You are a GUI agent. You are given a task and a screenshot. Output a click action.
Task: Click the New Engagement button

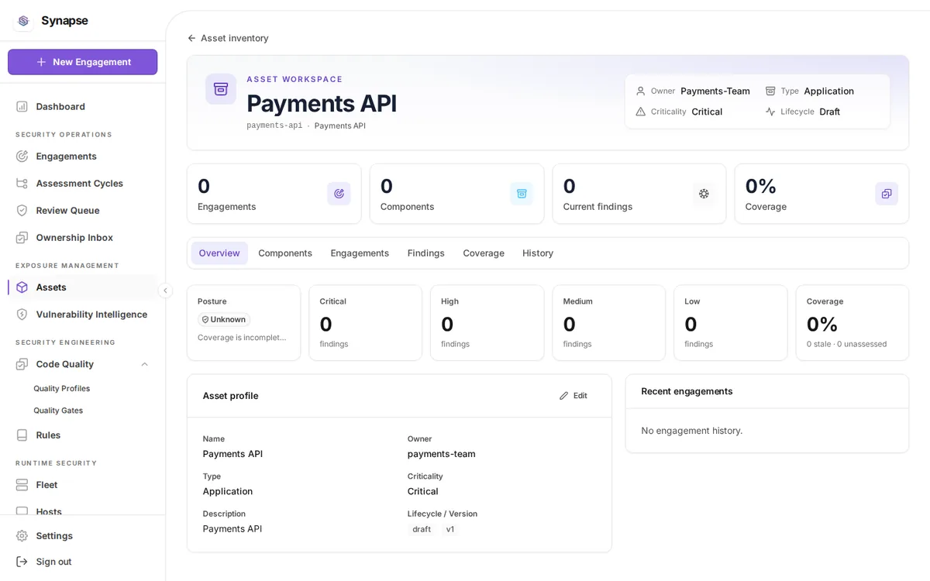(82, 62)
